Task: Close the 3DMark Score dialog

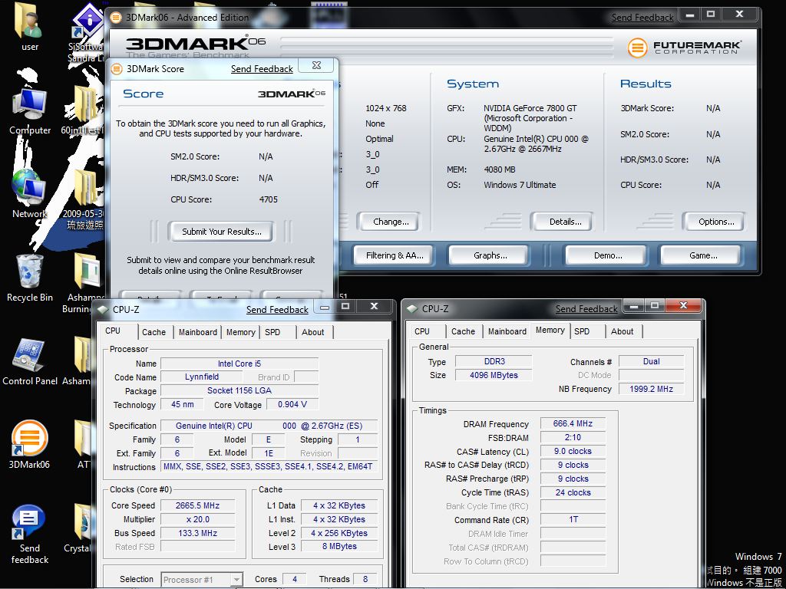Action: coord(316,66)
